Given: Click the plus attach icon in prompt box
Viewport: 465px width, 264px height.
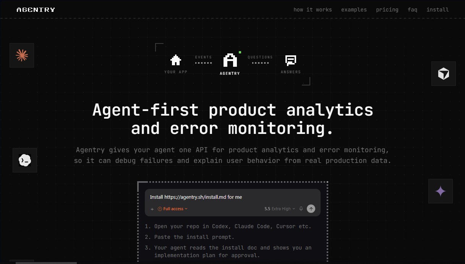Looking at the screenshot, I should (152, 209).
